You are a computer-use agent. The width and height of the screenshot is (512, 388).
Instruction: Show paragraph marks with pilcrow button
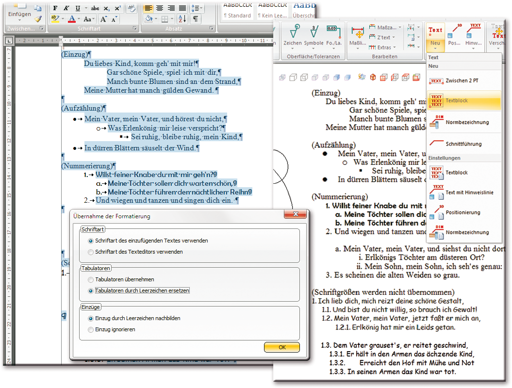pos(195,19)
